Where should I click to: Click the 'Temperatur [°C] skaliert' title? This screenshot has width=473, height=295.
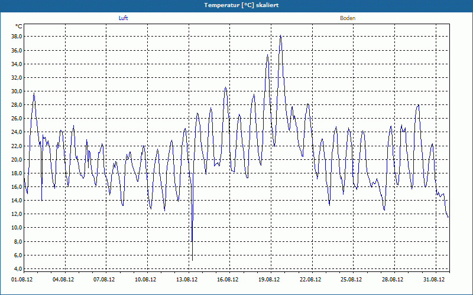coord(241,5)
